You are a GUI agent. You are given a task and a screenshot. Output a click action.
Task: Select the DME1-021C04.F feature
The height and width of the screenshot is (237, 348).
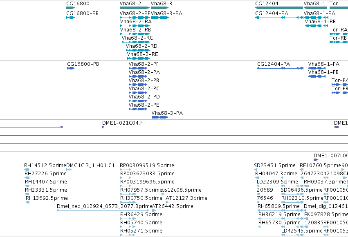pos(123,123)
